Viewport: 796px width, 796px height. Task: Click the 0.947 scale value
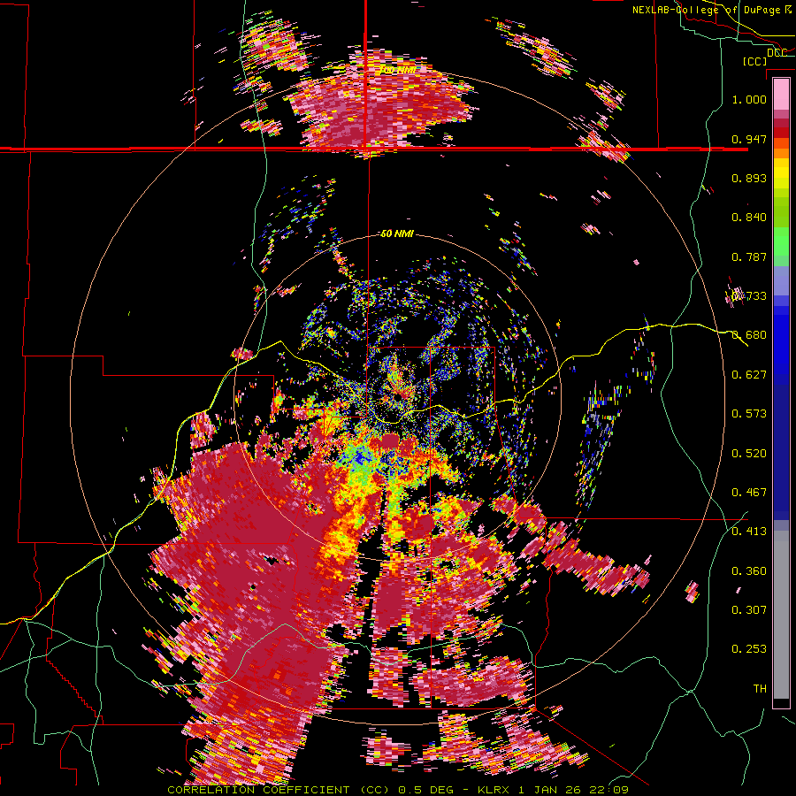[x=749, y=139]
